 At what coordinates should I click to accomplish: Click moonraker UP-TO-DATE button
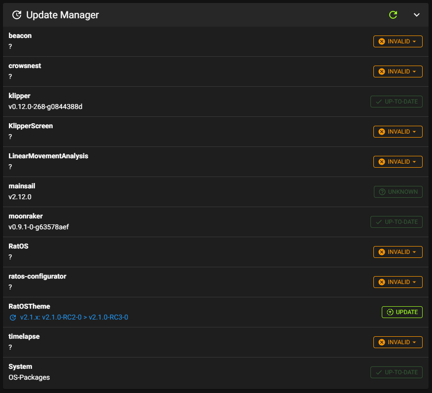397,222
